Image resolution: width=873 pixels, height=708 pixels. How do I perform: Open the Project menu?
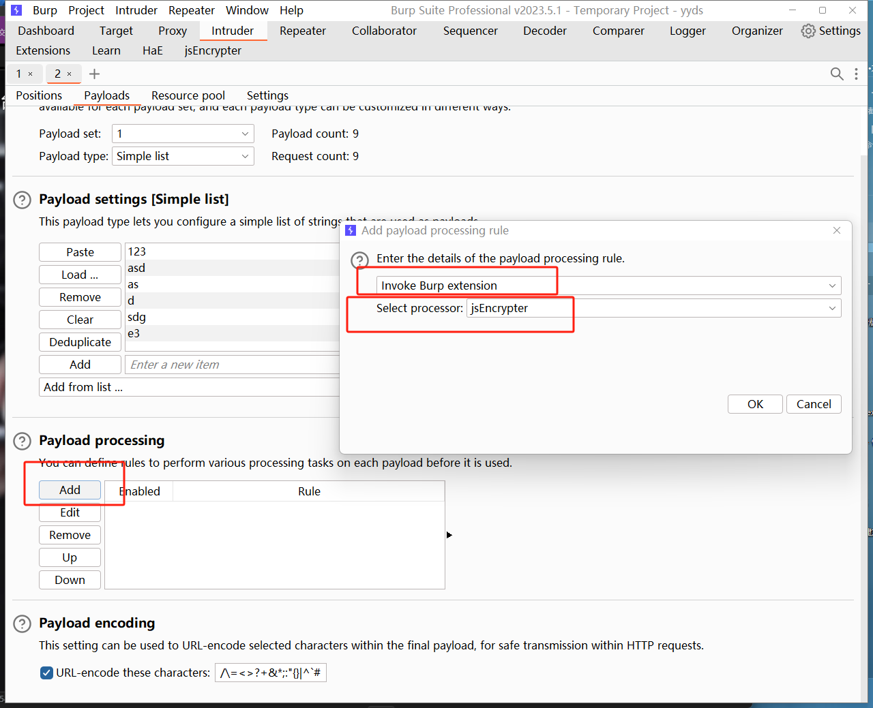(x=87, y=10)
